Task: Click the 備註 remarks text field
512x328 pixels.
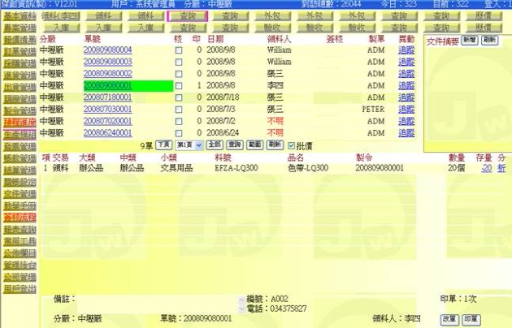Action: click(x=156, y=300)
